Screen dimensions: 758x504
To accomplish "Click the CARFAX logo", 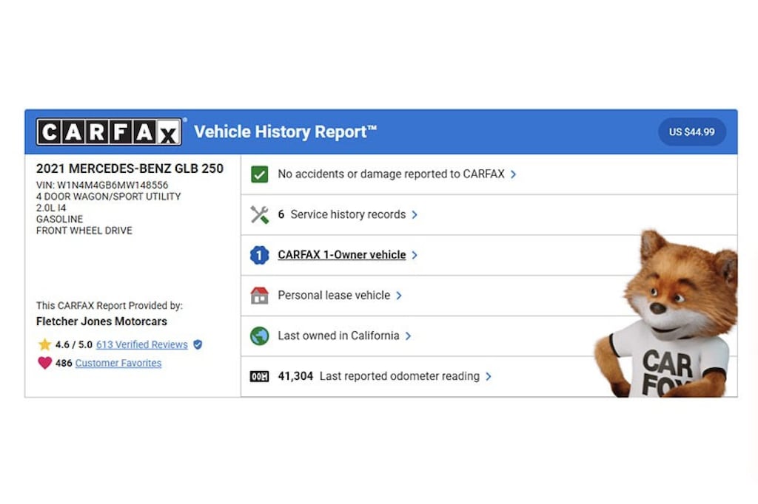I will click(108, 131).
